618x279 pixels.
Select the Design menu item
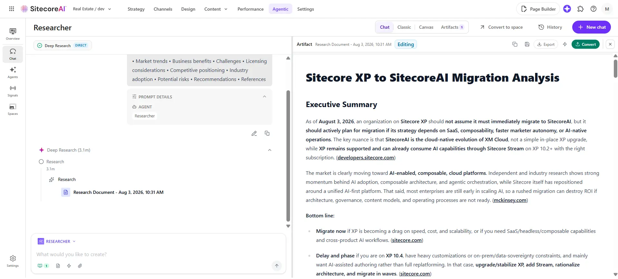[188, 9]
